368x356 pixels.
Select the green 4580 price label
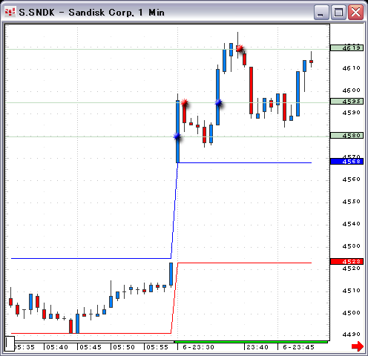(346, 136)
